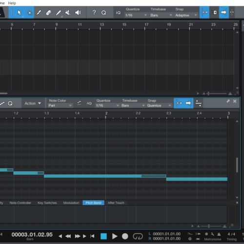The width and height of the screenshot is (244, 244).
Task: Select the Listen (speaker) tool
Action: tap(78, 13)
